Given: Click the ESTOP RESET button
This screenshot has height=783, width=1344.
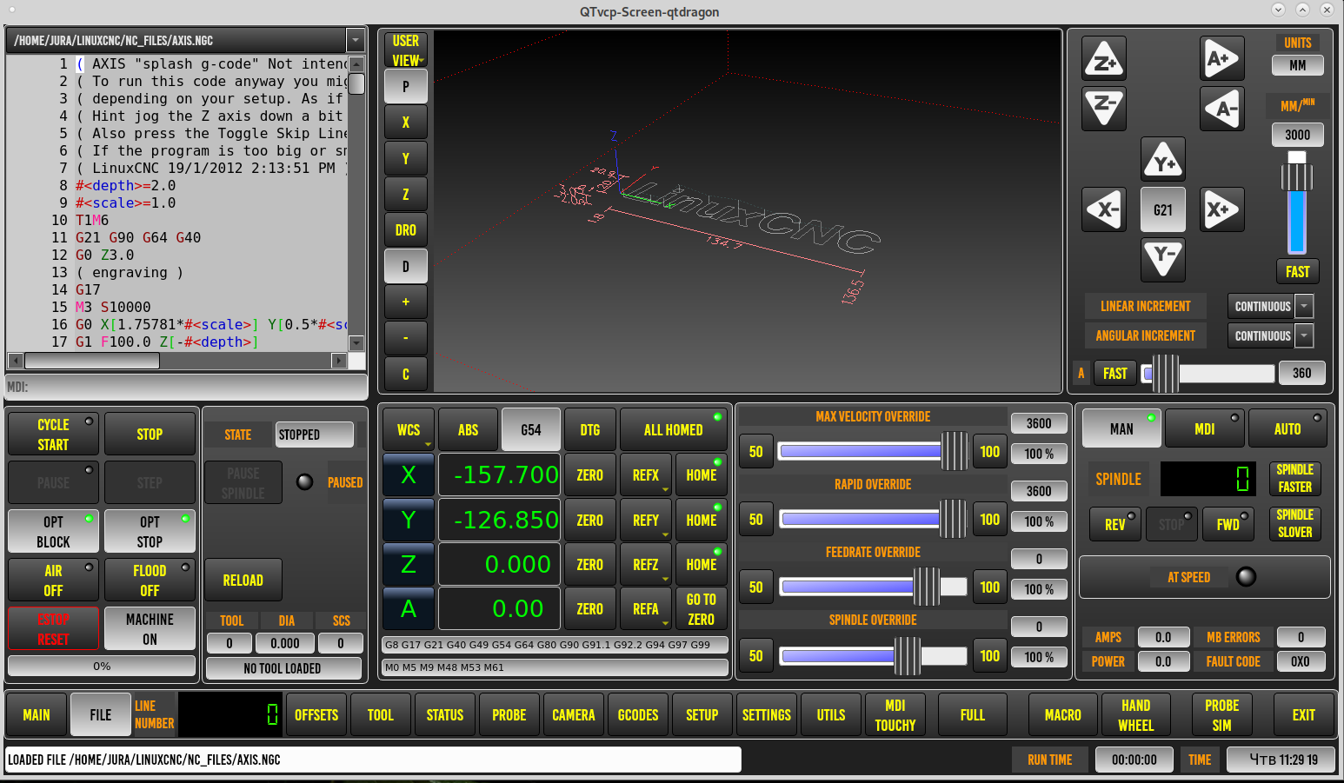Looking at the screenshot, I should [x=53, y=629].
